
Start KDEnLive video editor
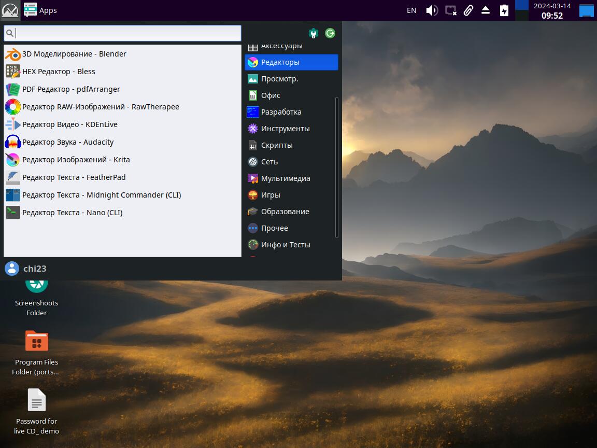(69, 124)
